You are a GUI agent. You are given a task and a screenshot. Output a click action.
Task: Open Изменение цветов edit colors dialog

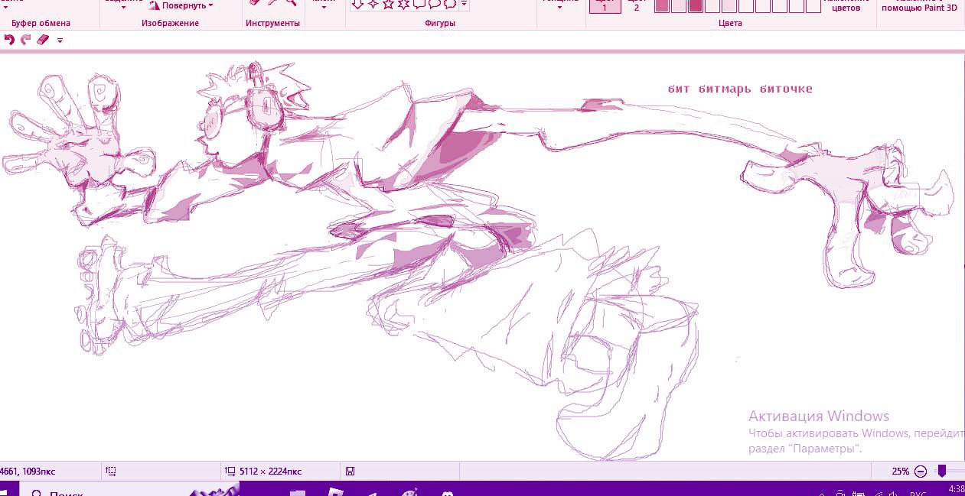coord(846,6)
